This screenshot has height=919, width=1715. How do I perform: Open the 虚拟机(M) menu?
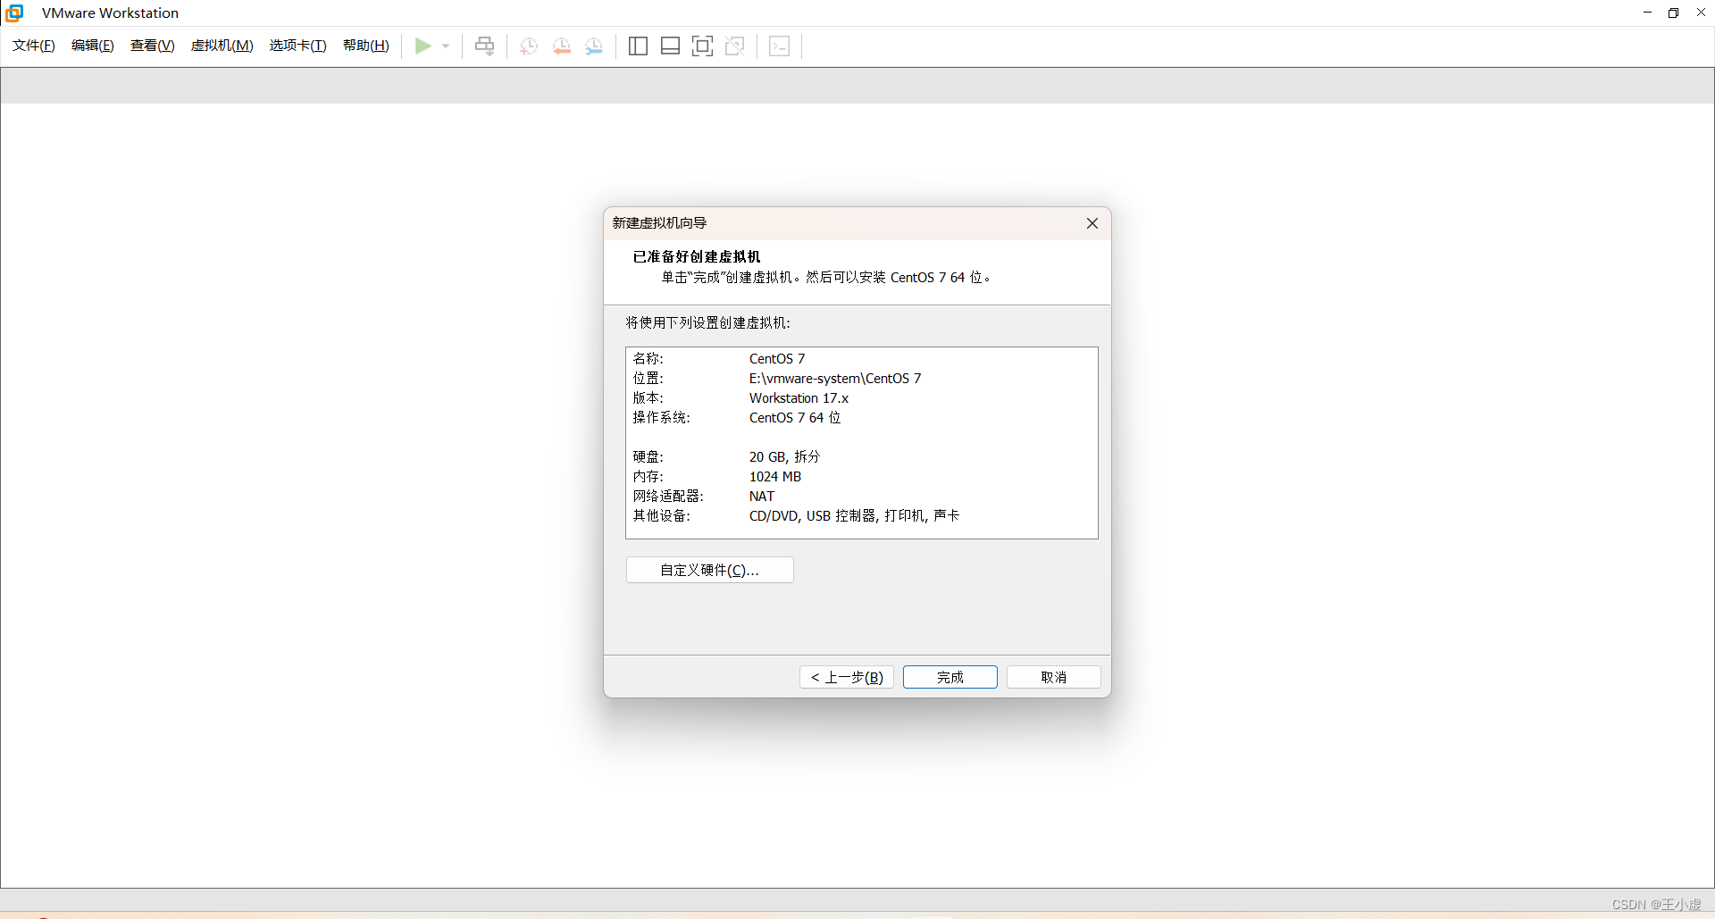(x=222, y=46)
